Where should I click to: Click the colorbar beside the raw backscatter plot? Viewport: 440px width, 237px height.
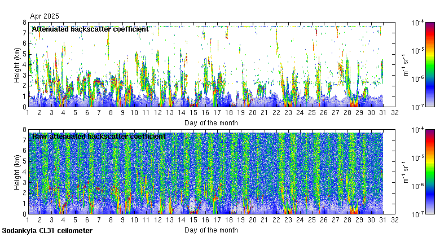point(430,172)
